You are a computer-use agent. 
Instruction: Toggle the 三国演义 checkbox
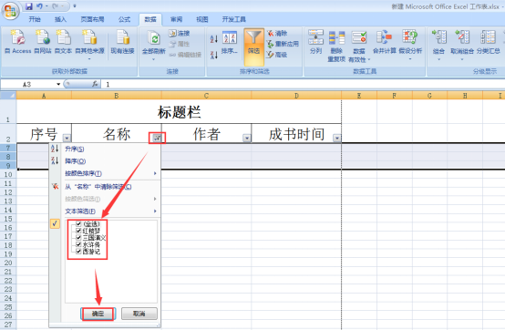[x=78, y=238]
